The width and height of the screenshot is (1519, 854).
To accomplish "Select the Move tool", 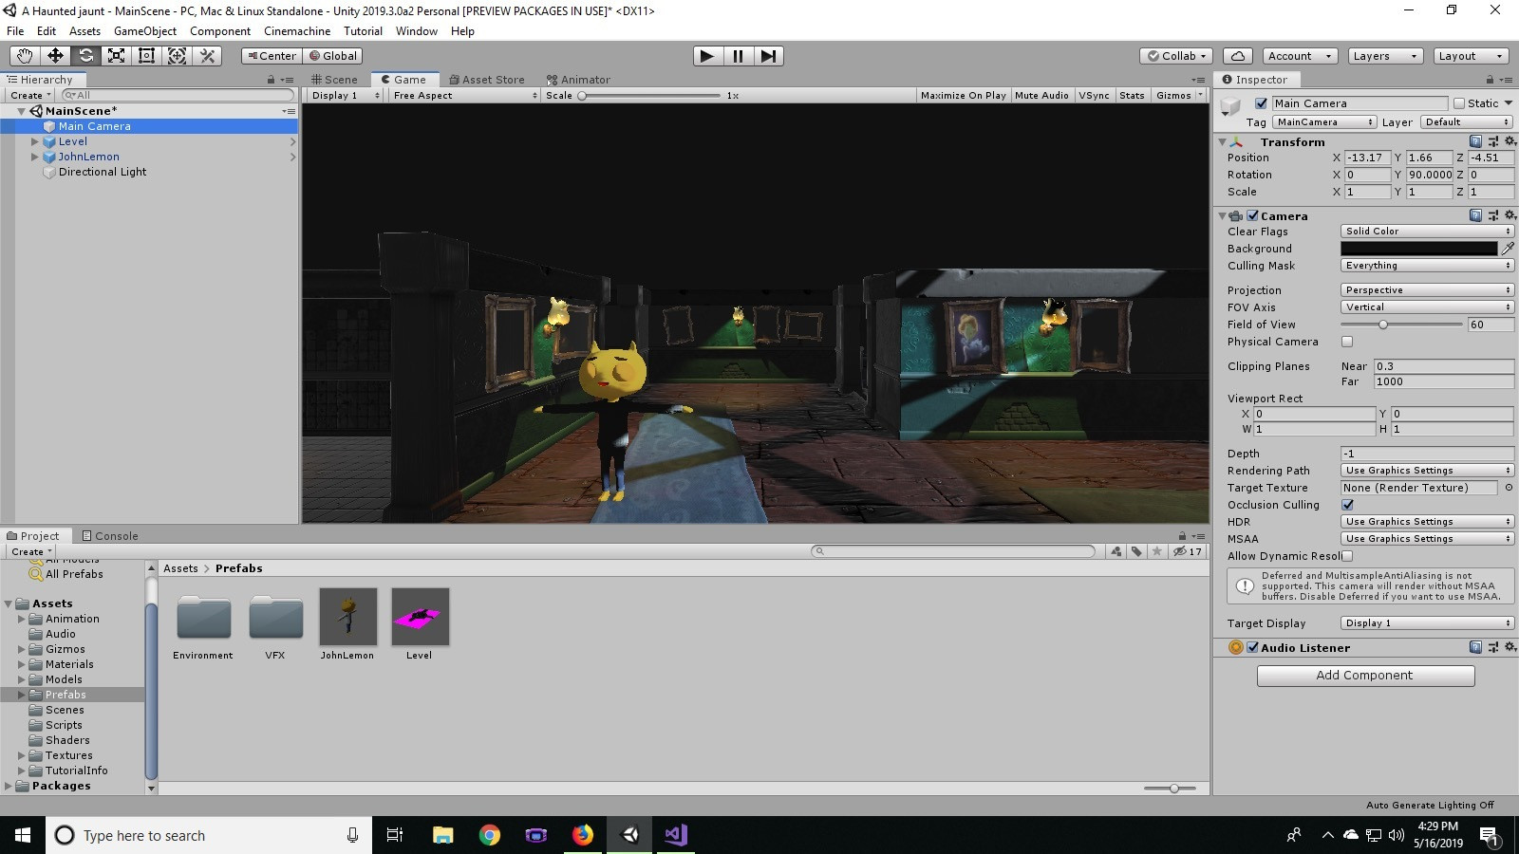I will [55, 56].
